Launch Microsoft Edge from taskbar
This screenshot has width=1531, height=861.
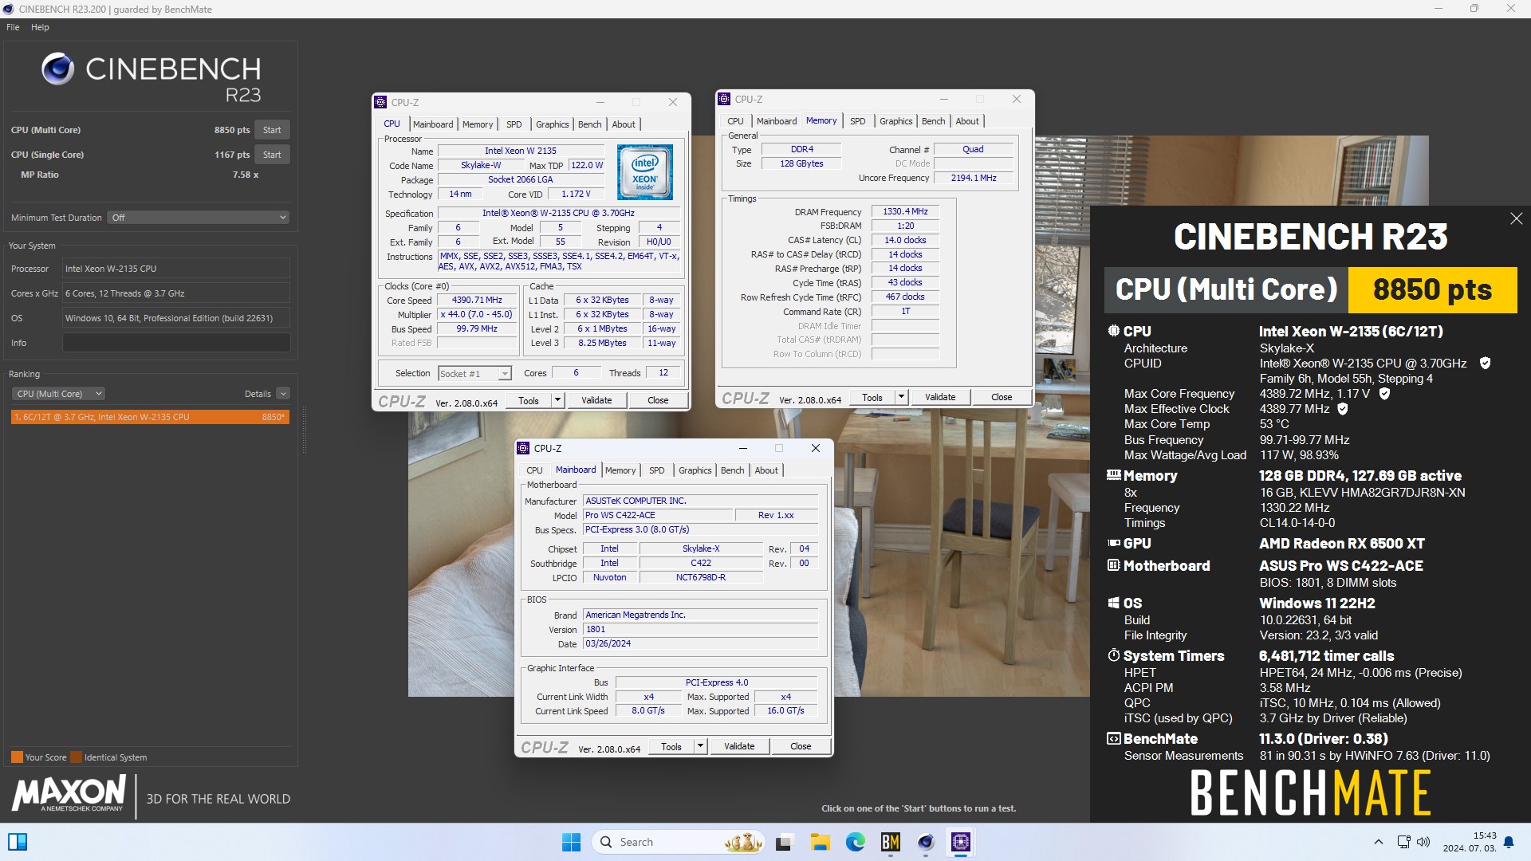[855, 842]
